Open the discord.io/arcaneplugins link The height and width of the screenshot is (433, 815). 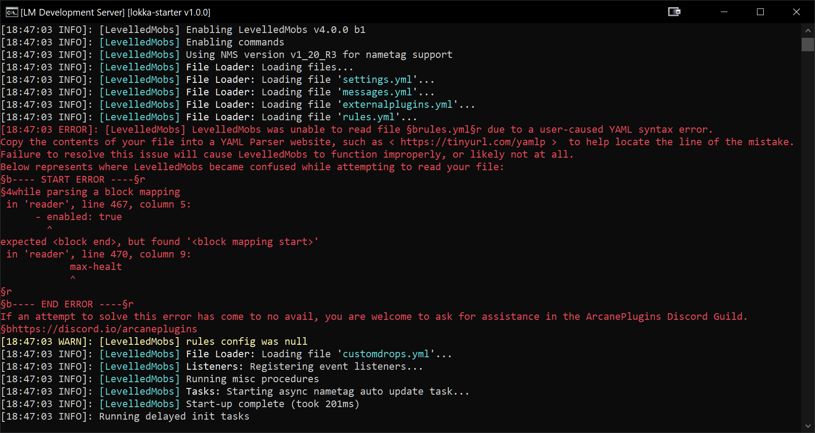click(128, 329)
